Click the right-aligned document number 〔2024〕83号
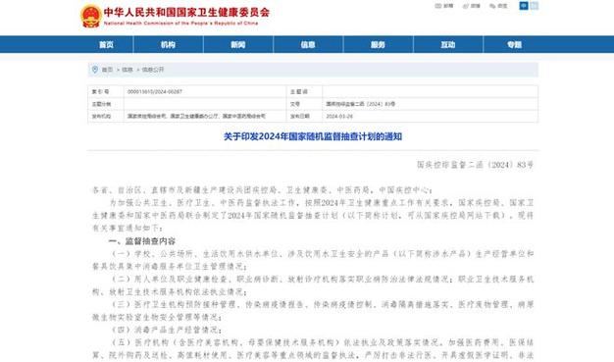This screenshot has width=614, height=362. coord(475,165)
